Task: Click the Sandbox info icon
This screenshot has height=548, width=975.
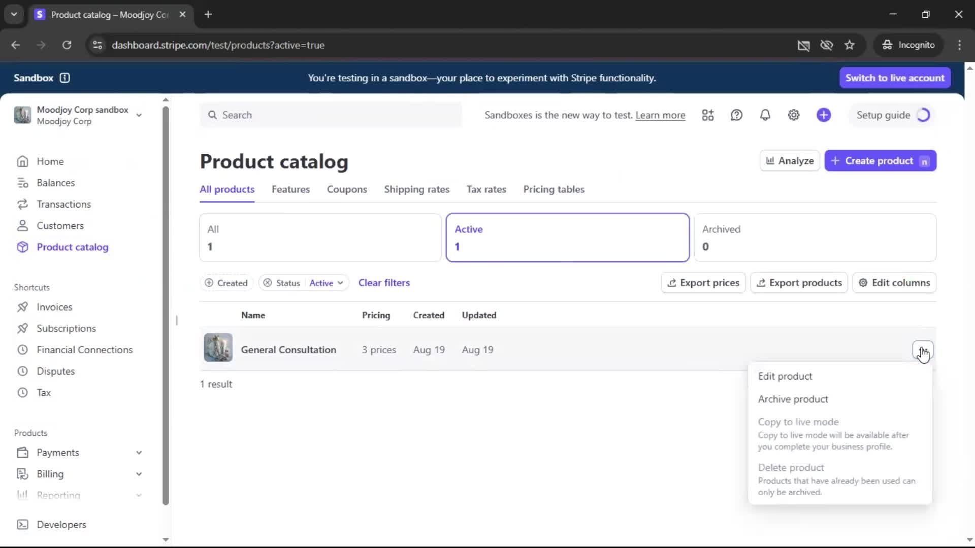Action: pos(64,78)
